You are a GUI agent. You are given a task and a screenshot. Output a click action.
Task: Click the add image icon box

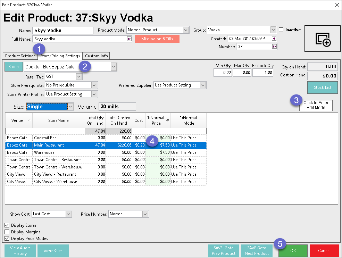322,39
